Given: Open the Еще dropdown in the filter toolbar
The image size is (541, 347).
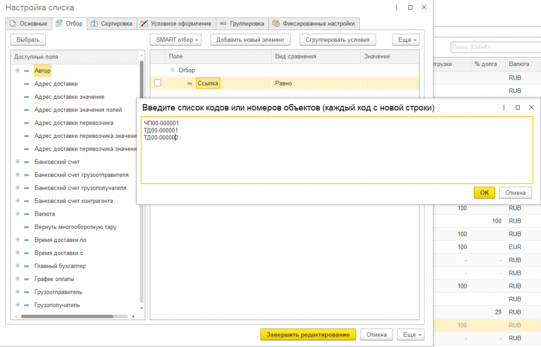Looking at the screenshot, I should (x=406, y=40).
